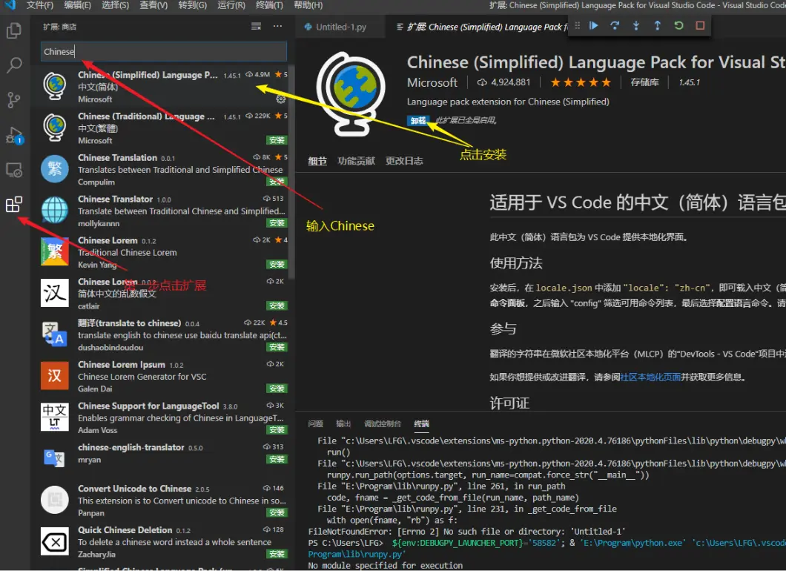Install Chinese Support for LanguageTool
The image size is (786, 571).
(x=277, y=429)
